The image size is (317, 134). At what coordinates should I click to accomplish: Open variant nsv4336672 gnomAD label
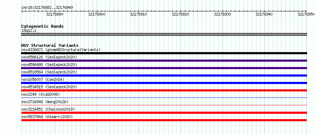tap(61, 50)
